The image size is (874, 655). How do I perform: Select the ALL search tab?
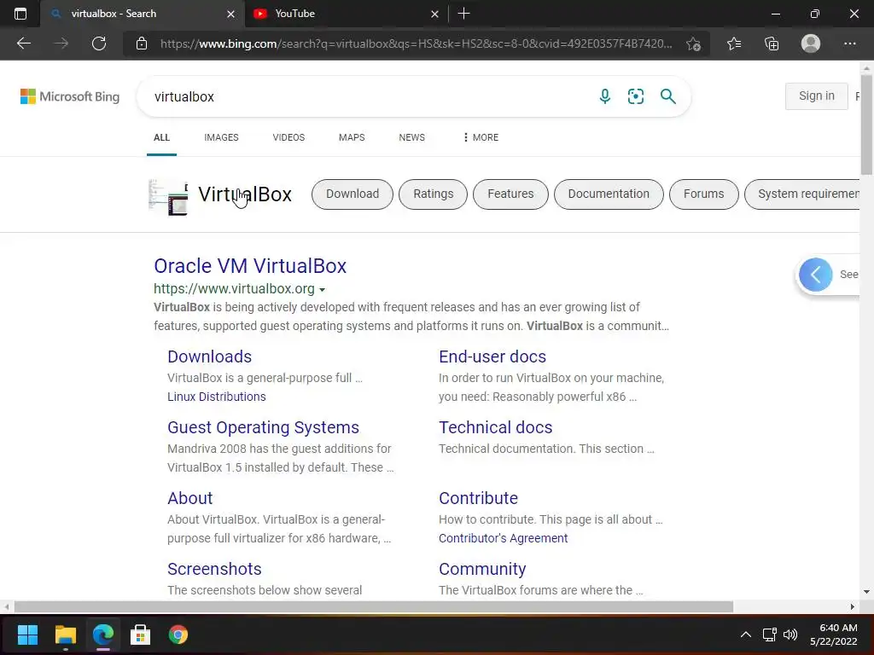[x=161, y=137]
